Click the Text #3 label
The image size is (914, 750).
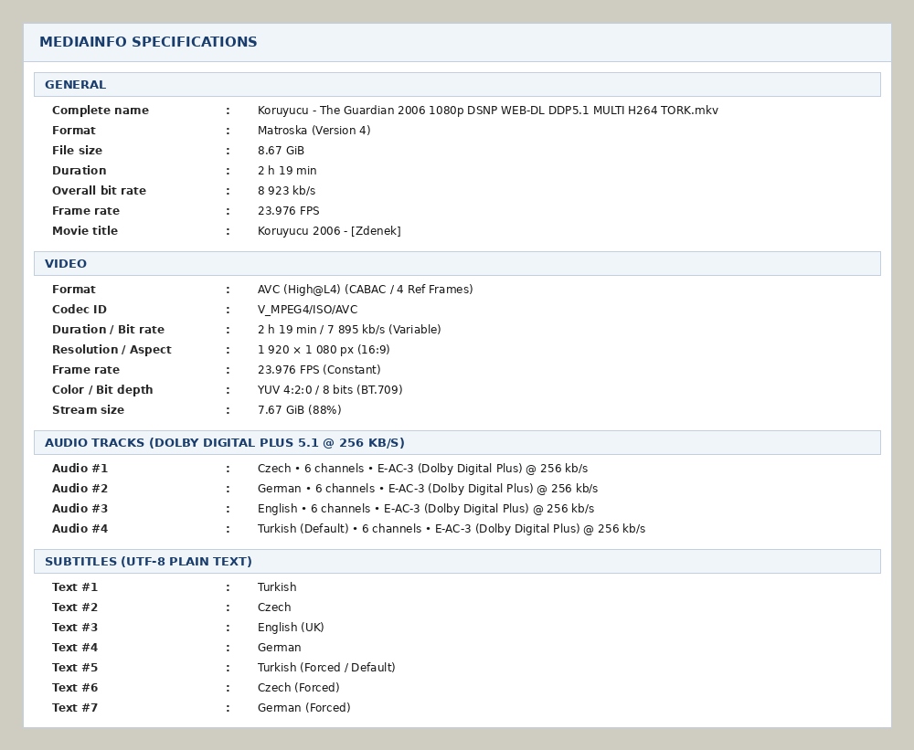(75, 627)
